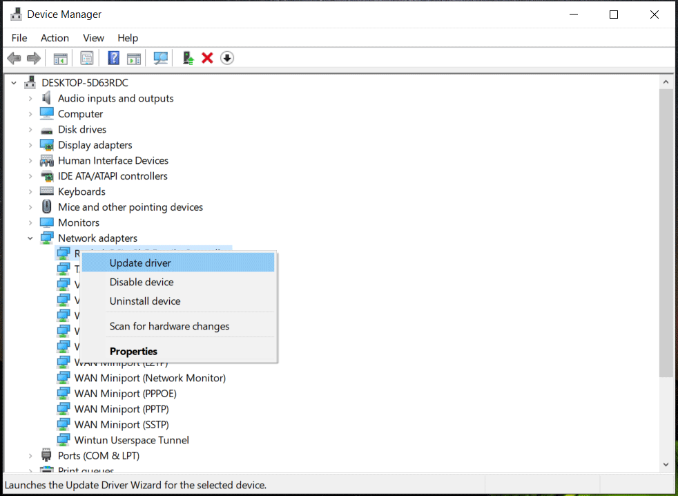
Task: Click the vertical scrollbar's down arrow
Action: (666, 465)
